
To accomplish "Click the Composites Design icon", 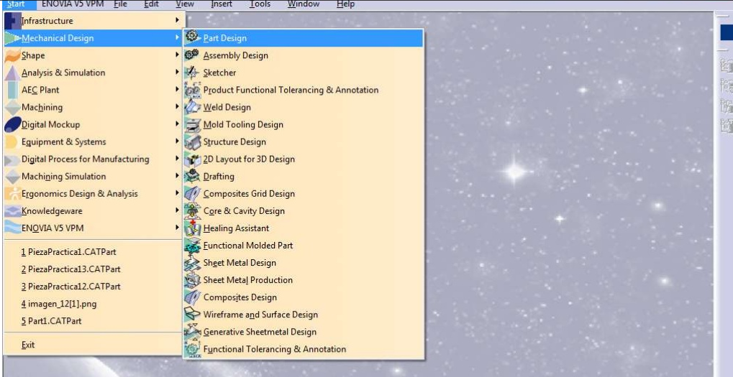I will click(x=192, y=297).
